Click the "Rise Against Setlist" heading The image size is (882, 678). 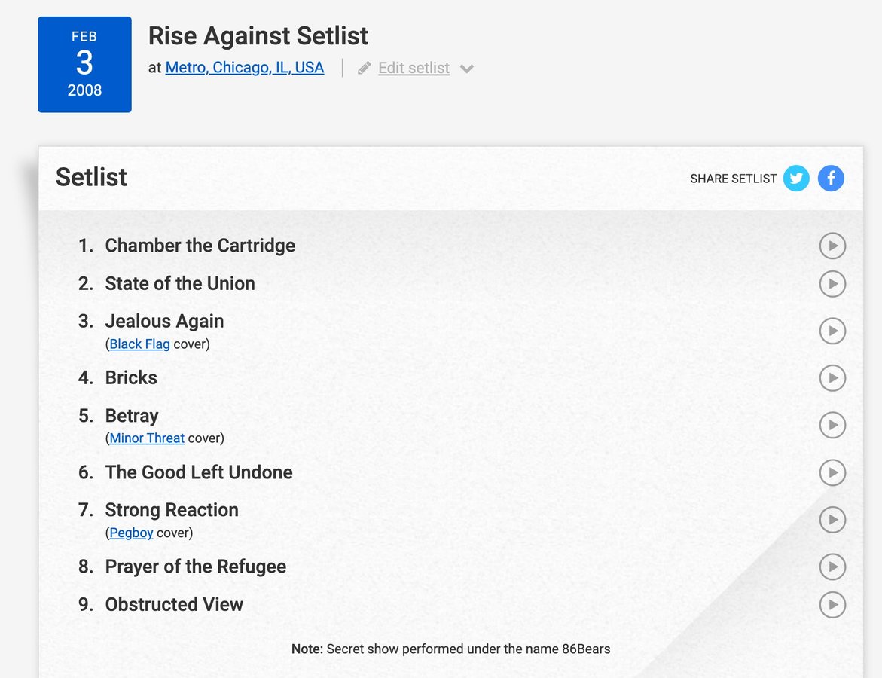click(x=258, y=35)
